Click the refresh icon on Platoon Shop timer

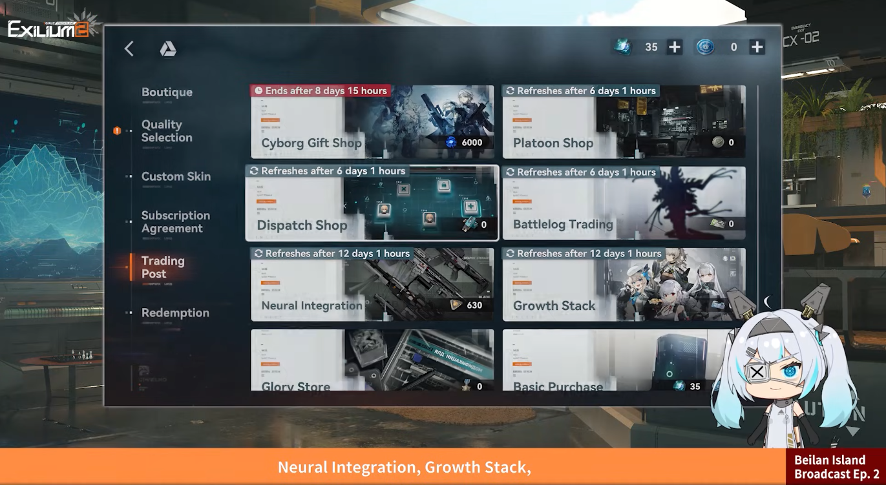click(511, 91)
